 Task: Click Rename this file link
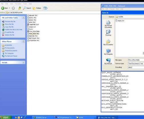click(10, 22)
